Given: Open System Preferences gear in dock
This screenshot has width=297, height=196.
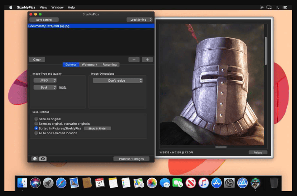Looking at the screenshot, I should click(229, 183).
